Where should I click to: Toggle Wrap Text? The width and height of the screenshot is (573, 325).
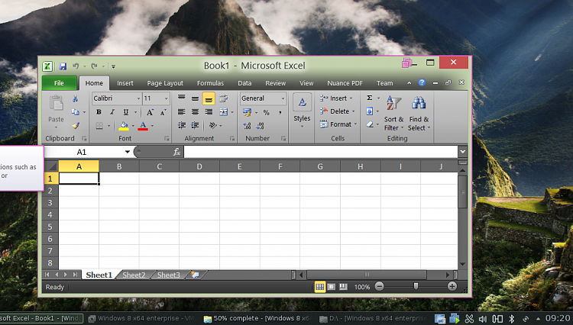[223, 98]
